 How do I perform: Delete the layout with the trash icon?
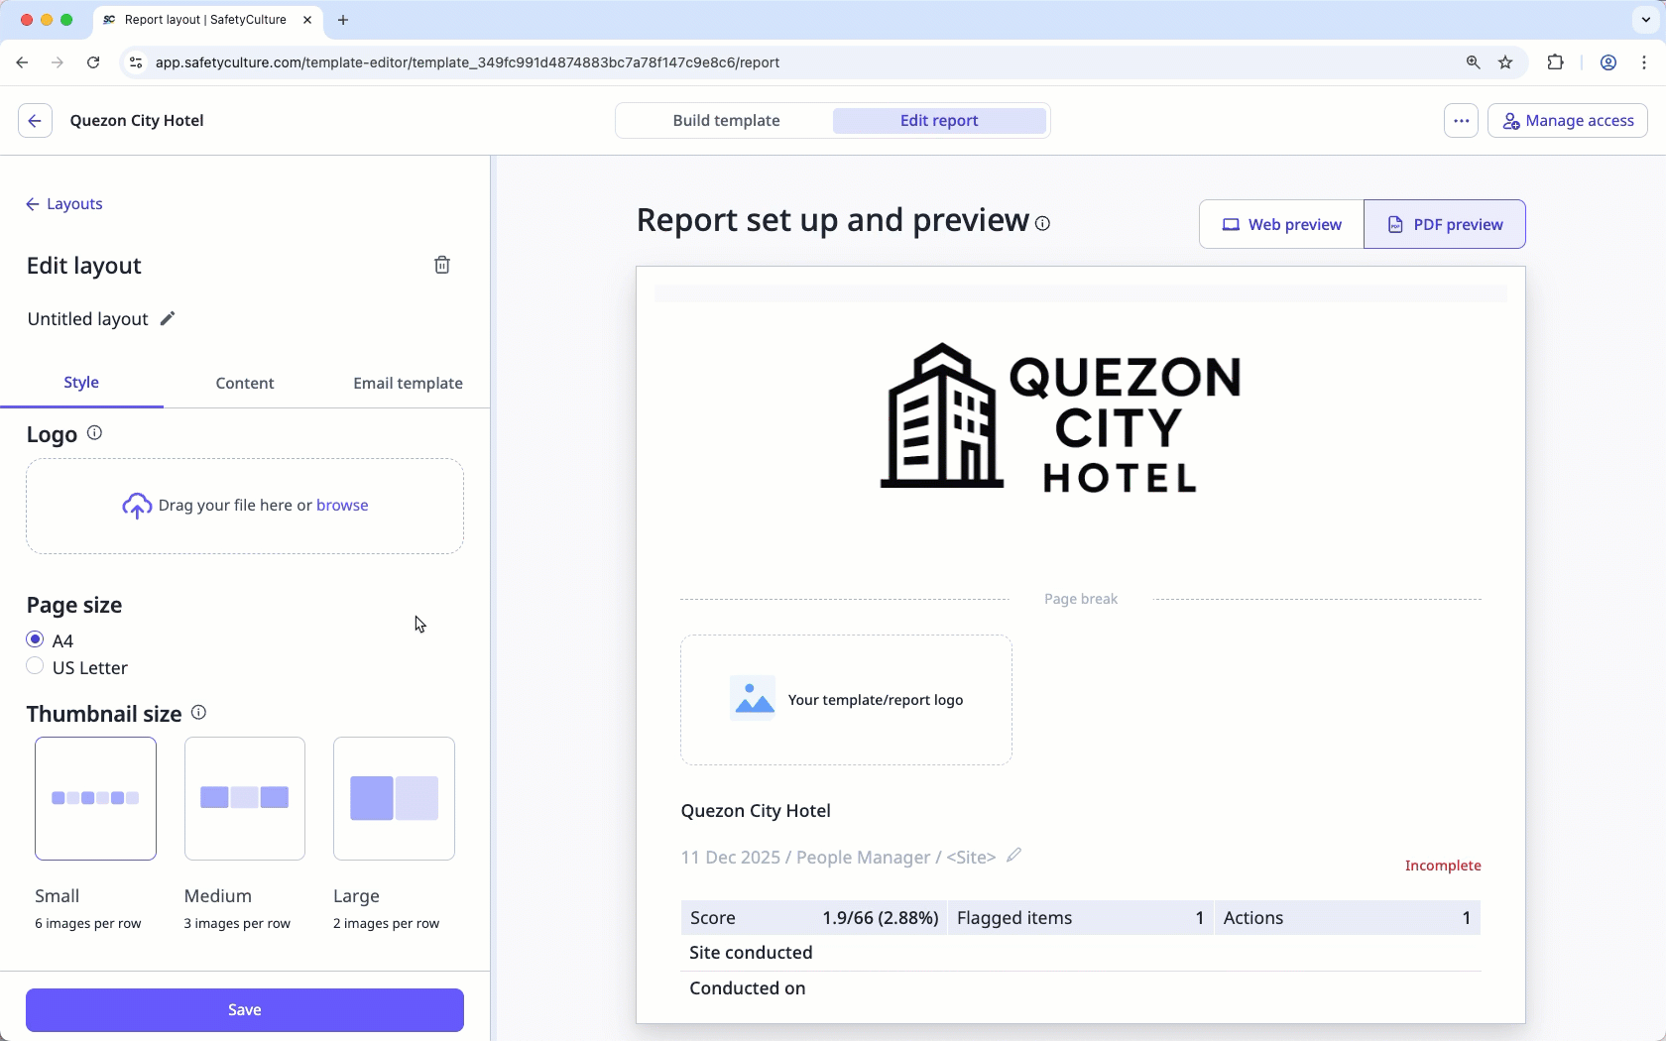coord(442,265)
